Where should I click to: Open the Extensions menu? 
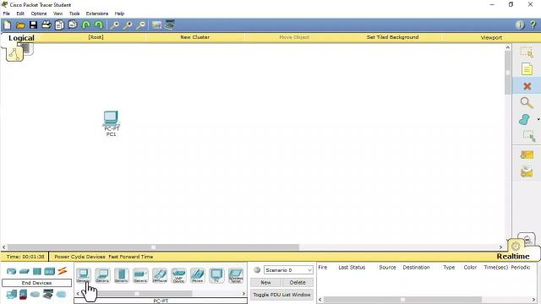pos(97,14)
